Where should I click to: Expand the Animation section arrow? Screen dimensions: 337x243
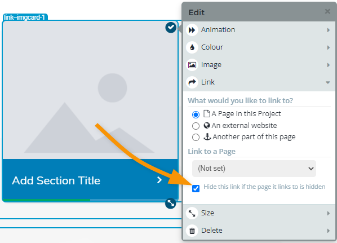[328, 30]
